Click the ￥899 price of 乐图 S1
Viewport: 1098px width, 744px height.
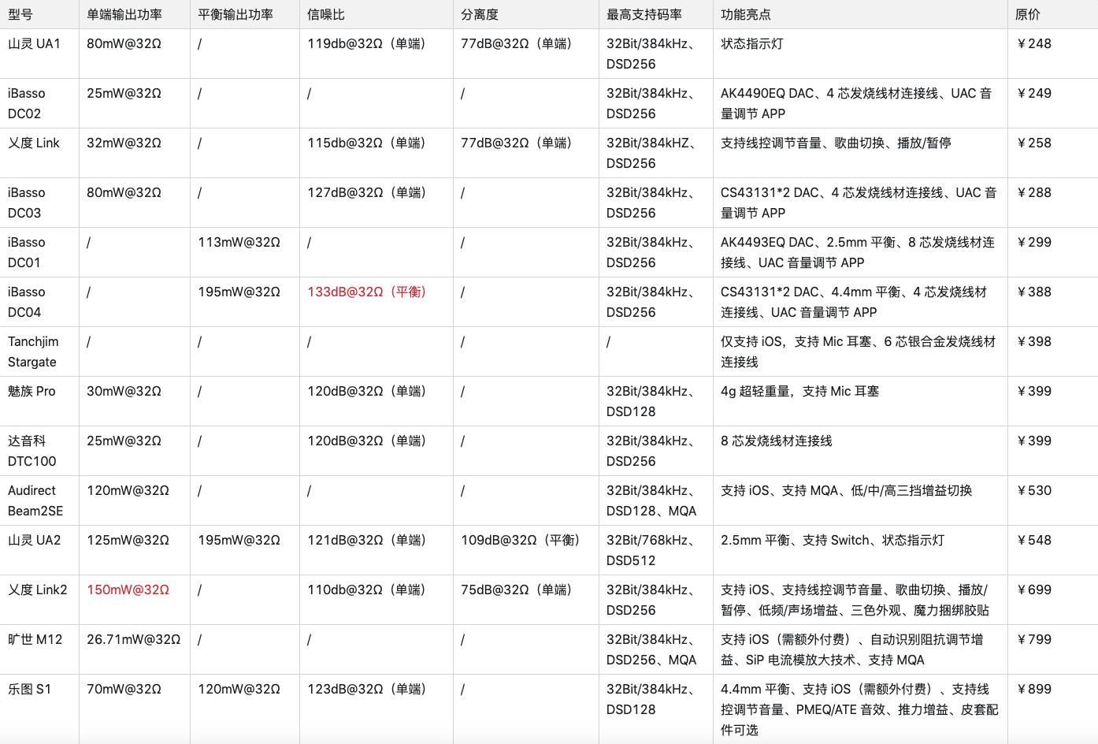[1033, 688]
